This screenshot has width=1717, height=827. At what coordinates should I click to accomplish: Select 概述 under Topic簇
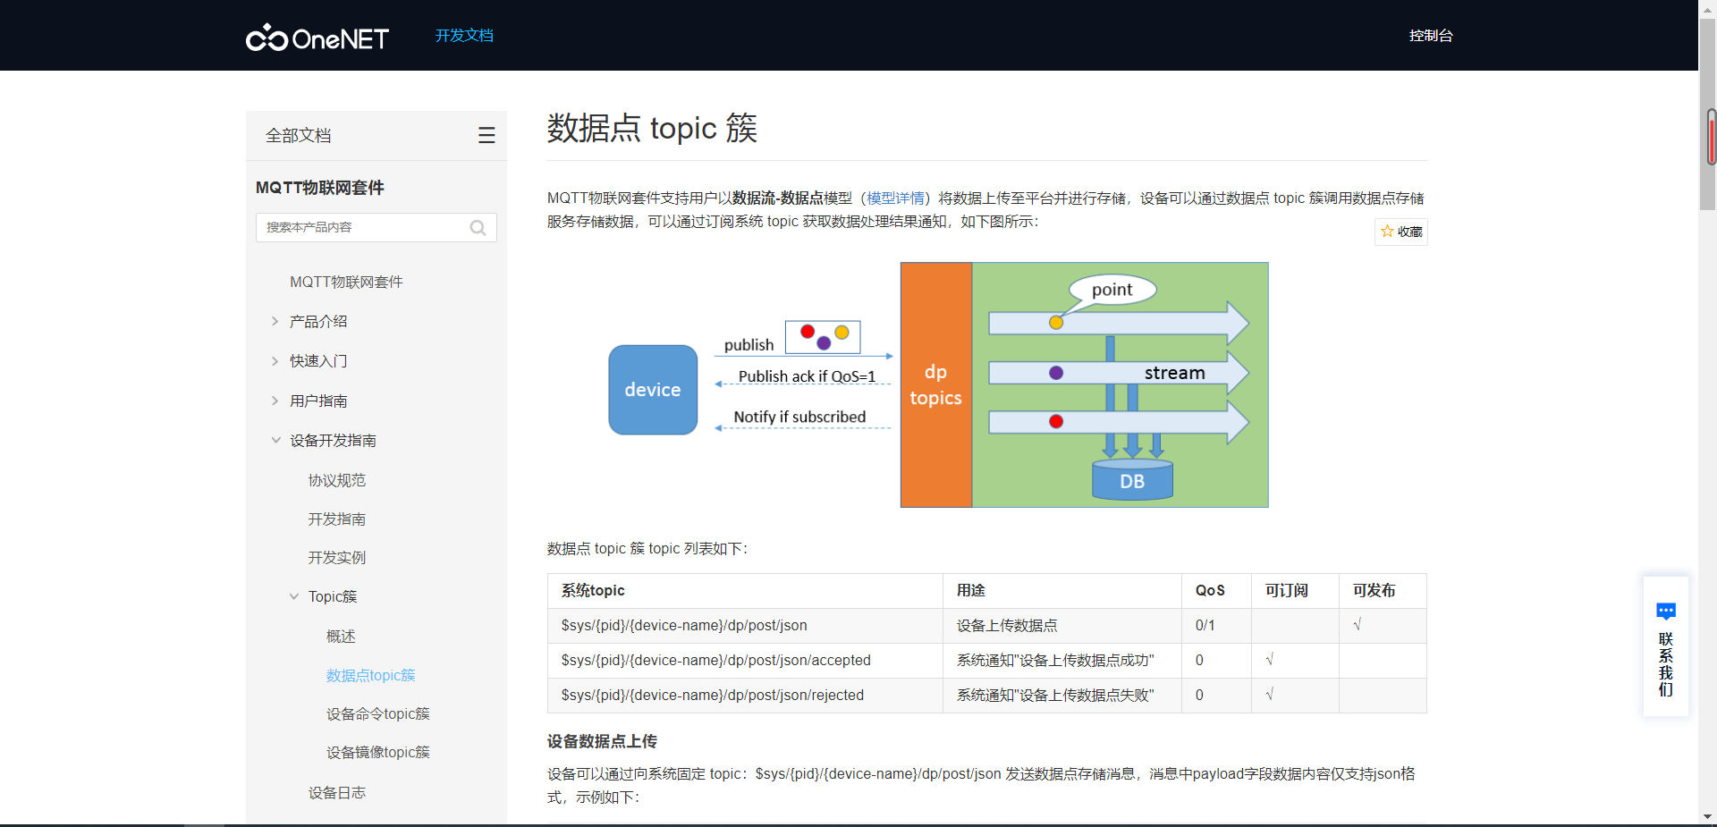coord(340,637)
